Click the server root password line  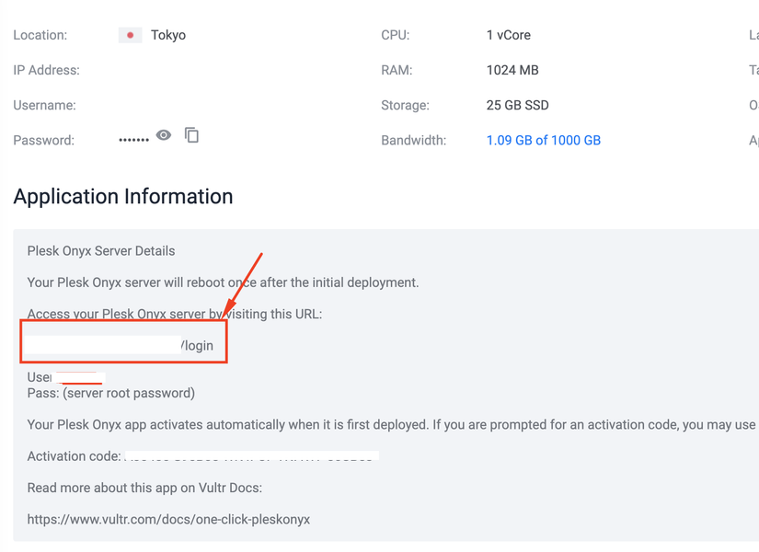pos(110,393)
